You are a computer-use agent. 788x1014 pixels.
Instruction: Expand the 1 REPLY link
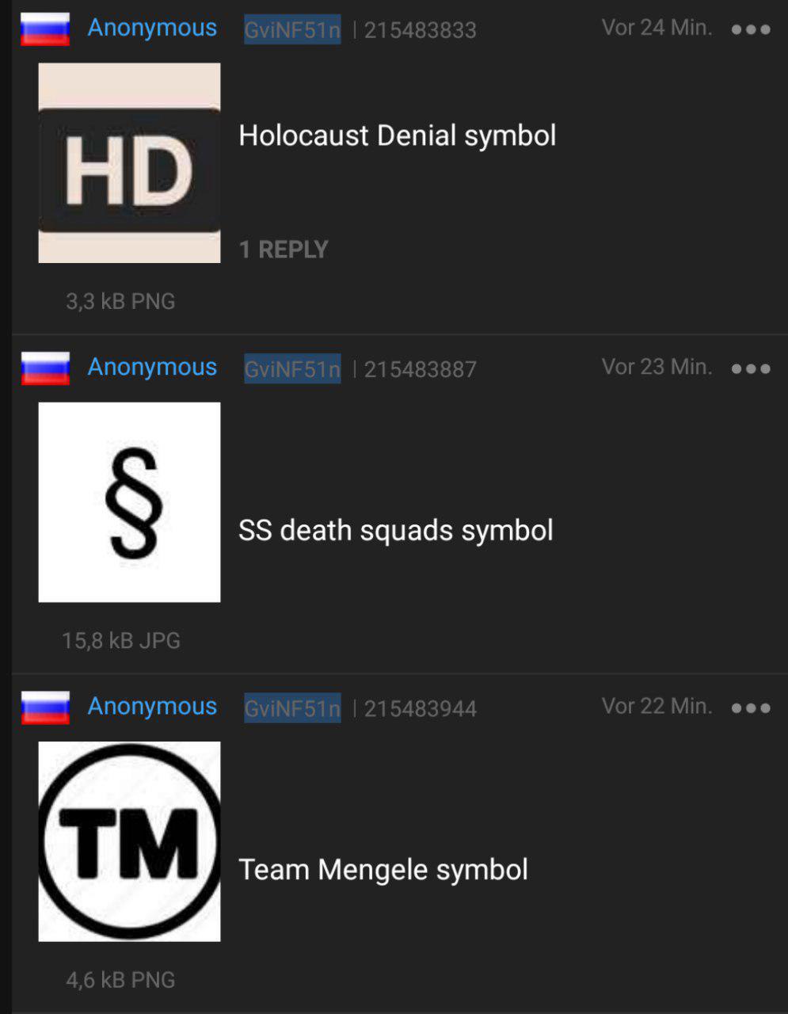click(x=284, y=250)
